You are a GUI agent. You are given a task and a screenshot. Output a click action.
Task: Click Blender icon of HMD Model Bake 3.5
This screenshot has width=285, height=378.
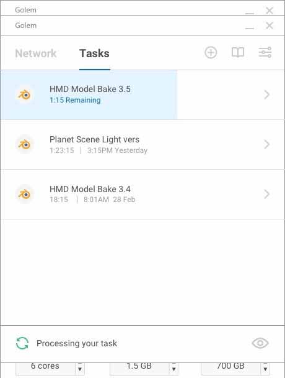tap(24, 94)
